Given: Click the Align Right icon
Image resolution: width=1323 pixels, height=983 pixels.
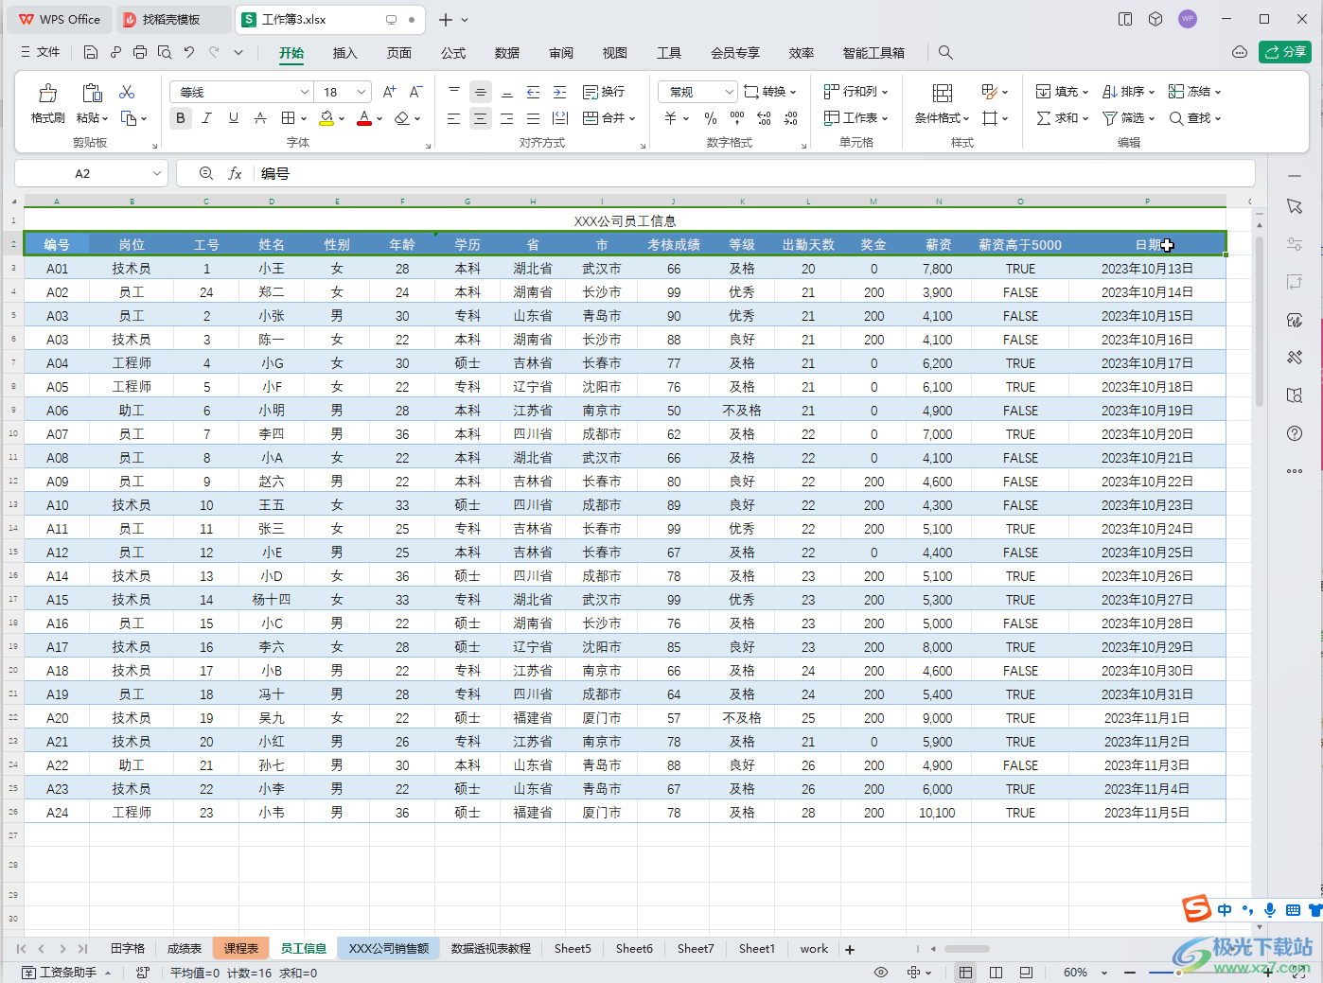Looking at the screenshot, I should pyautogui.click(x=506, y=118).
